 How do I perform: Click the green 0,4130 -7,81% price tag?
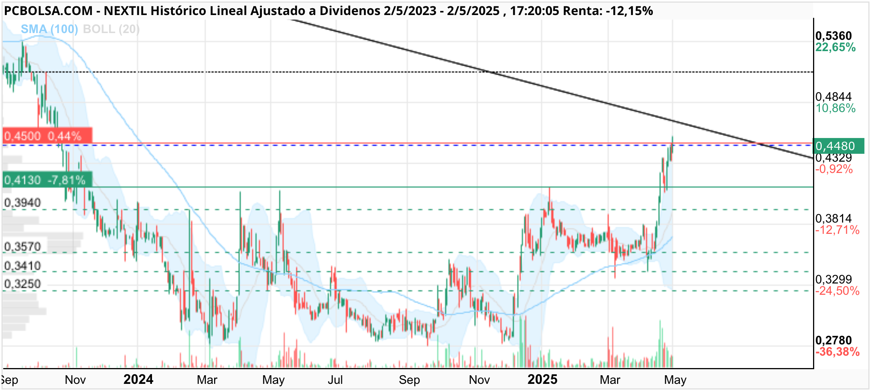click(x=47, y=180)
